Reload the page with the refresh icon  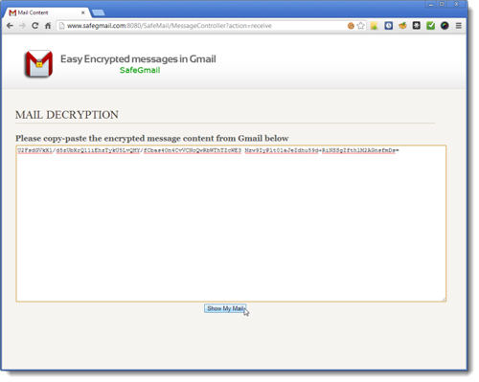click(35, 26)
